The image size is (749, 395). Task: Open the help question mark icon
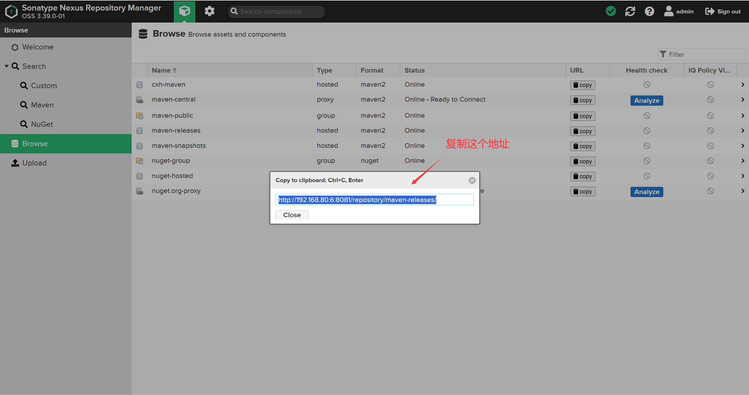[649, 11]
